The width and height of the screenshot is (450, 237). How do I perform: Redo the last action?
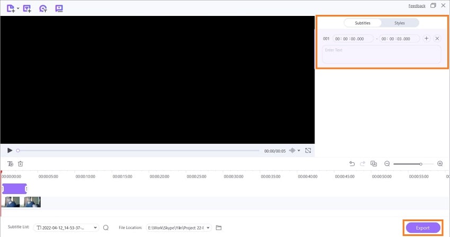(x=363, y=164)
